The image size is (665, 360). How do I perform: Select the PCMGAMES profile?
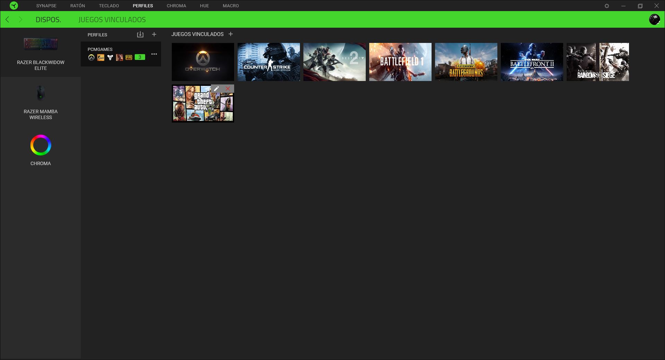pos(121,54)
